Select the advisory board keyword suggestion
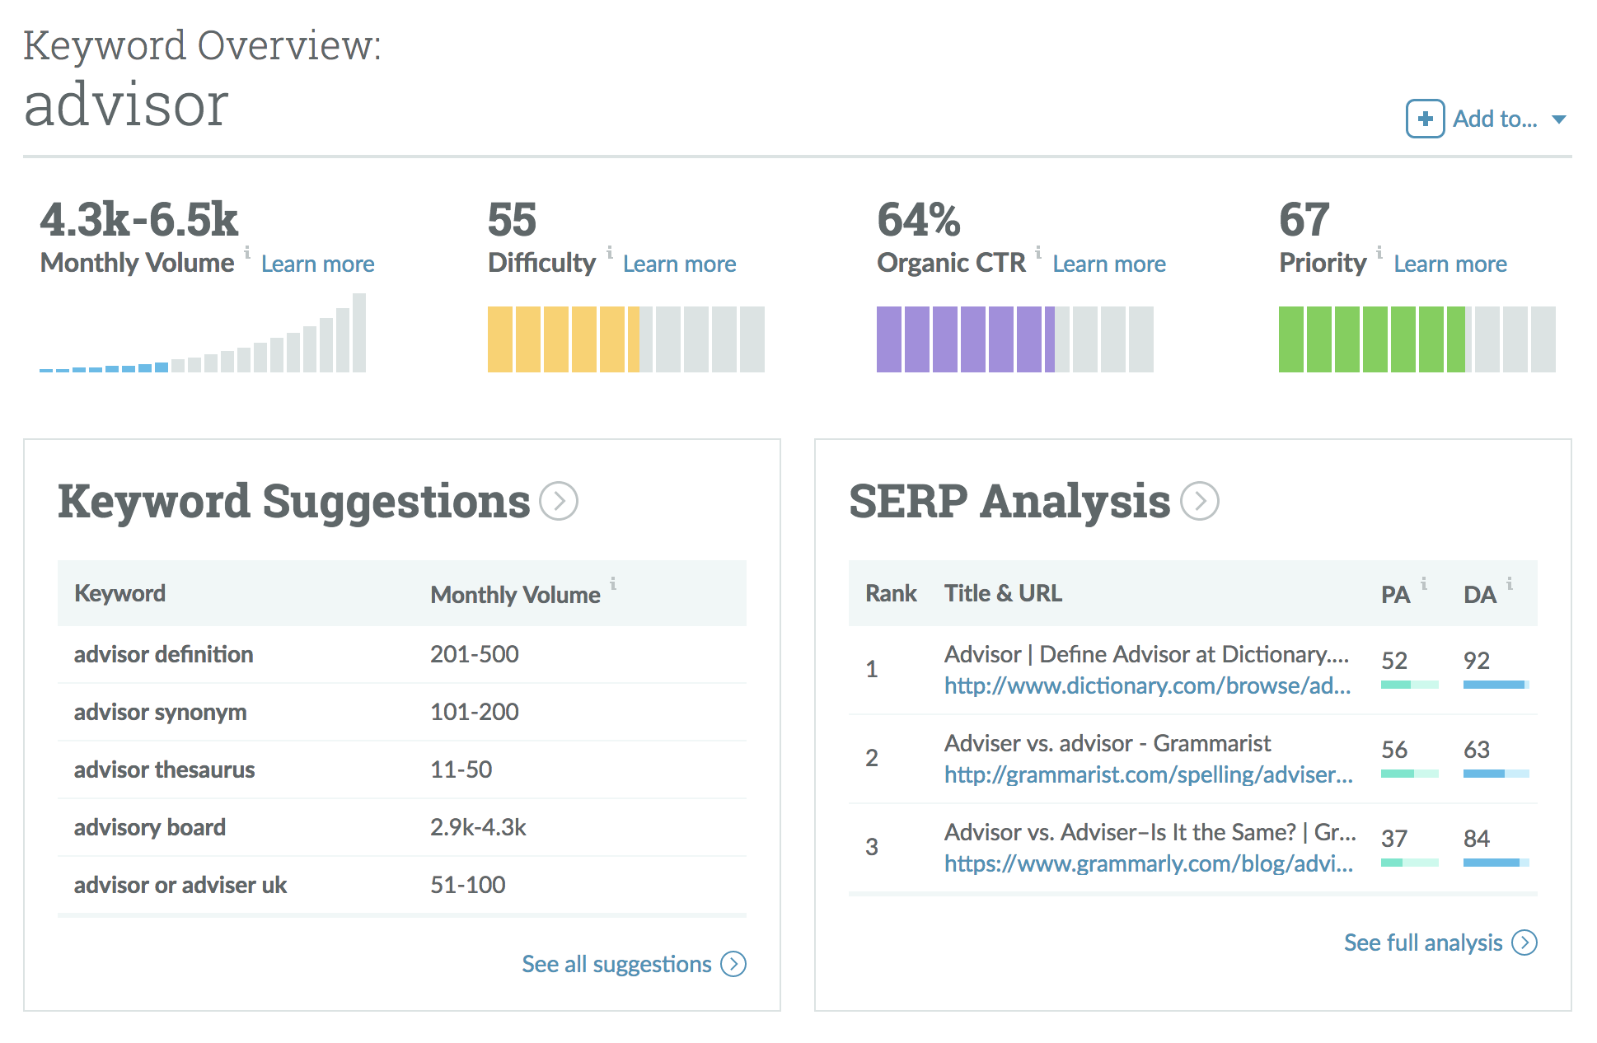1597x1043 pixels. point(149,827)
